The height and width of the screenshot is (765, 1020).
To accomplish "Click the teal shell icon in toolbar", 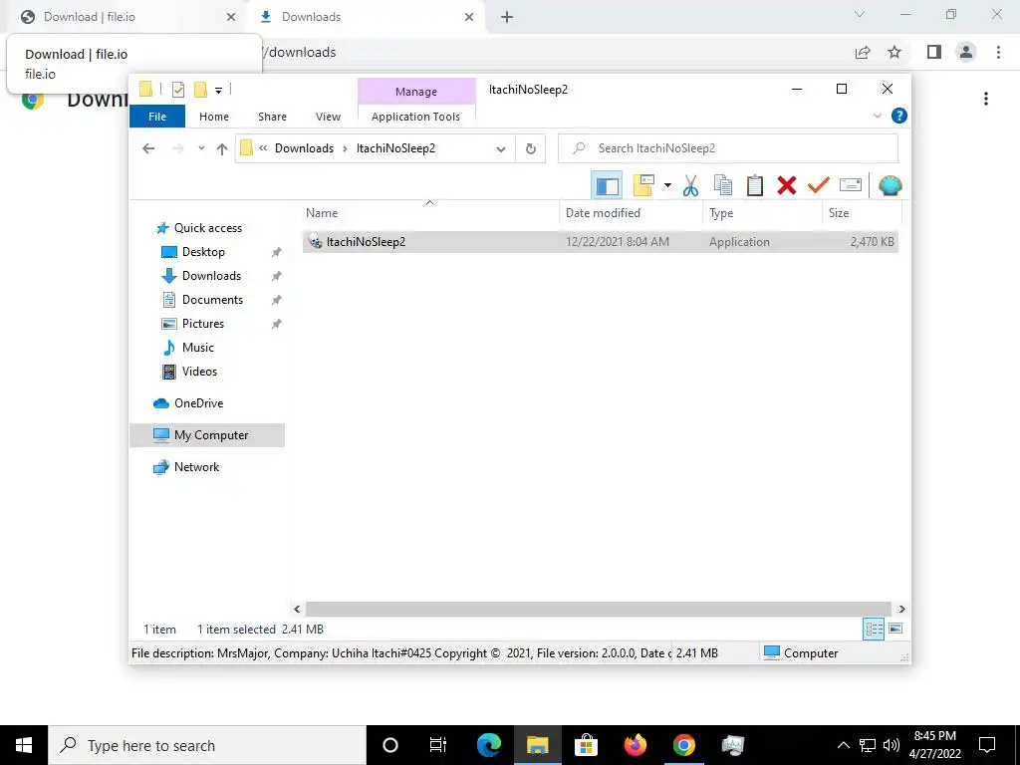I will click(890, 186).
